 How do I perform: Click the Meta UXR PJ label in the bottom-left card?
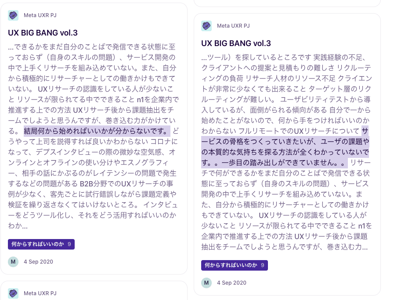click(40, 293)
